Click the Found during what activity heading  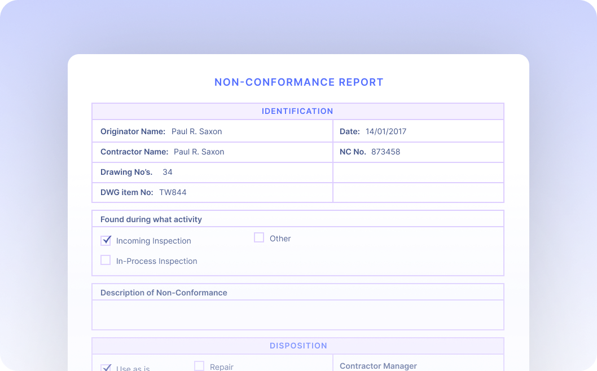click(x=151, y=219)
